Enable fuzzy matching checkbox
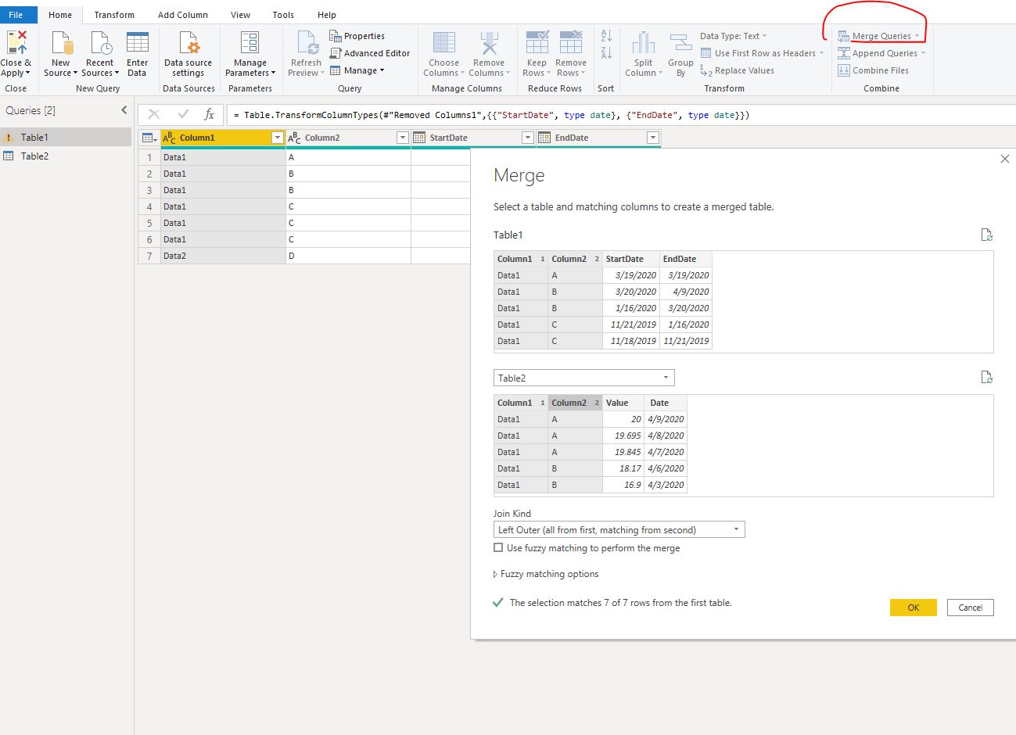Image resolution: width=1016 pixels, height=735 pixels. (498, 548)
